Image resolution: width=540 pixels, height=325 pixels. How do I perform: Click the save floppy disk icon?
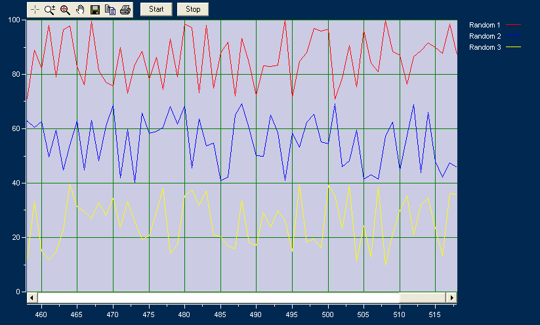tap(95, 10)
